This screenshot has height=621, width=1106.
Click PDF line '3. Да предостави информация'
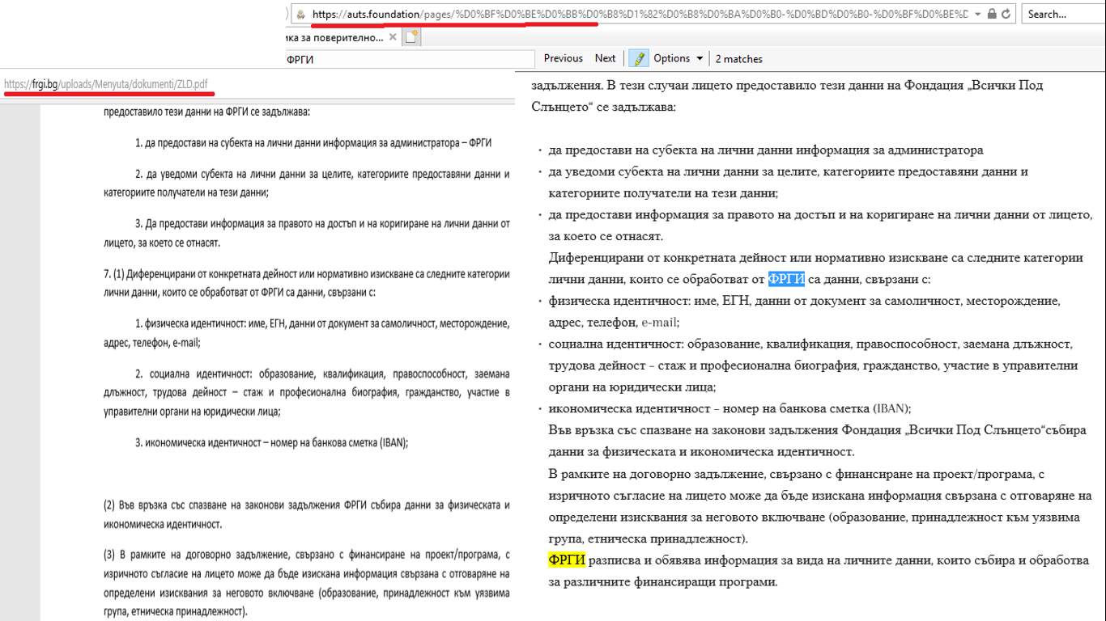pos(307,232)
